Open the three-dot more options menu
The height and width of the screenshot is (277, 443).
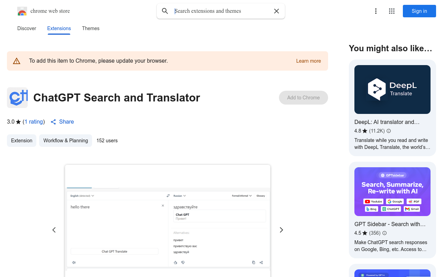[x=376, y=11]
